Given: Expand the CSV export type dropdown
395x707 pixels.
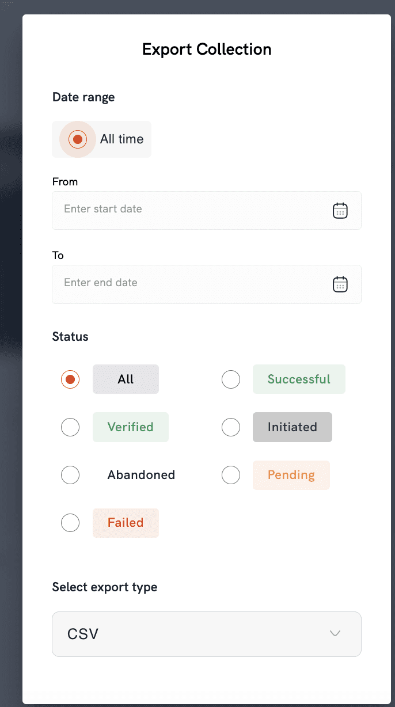Looking at the screenshot, I should click(x=207, y=634).
